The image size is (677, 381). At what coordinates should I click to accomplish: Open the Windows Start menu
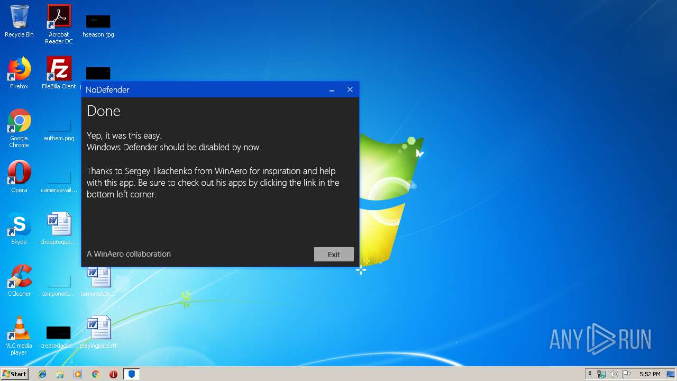point(14,374)
